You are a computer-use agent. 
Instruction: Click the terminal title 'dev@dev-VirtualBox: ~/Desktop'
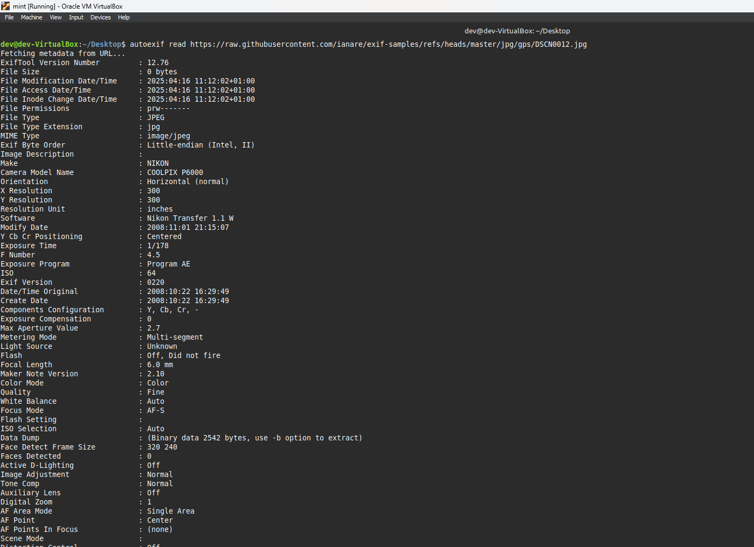pyautogui.click(x=517, y=31)
